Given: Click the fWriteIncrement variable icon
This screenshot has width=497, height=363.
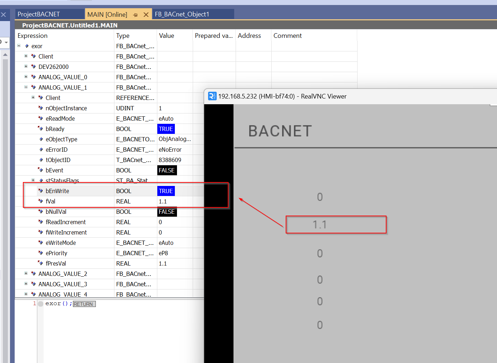Looking at the screenshot, I should coord(40,232).
